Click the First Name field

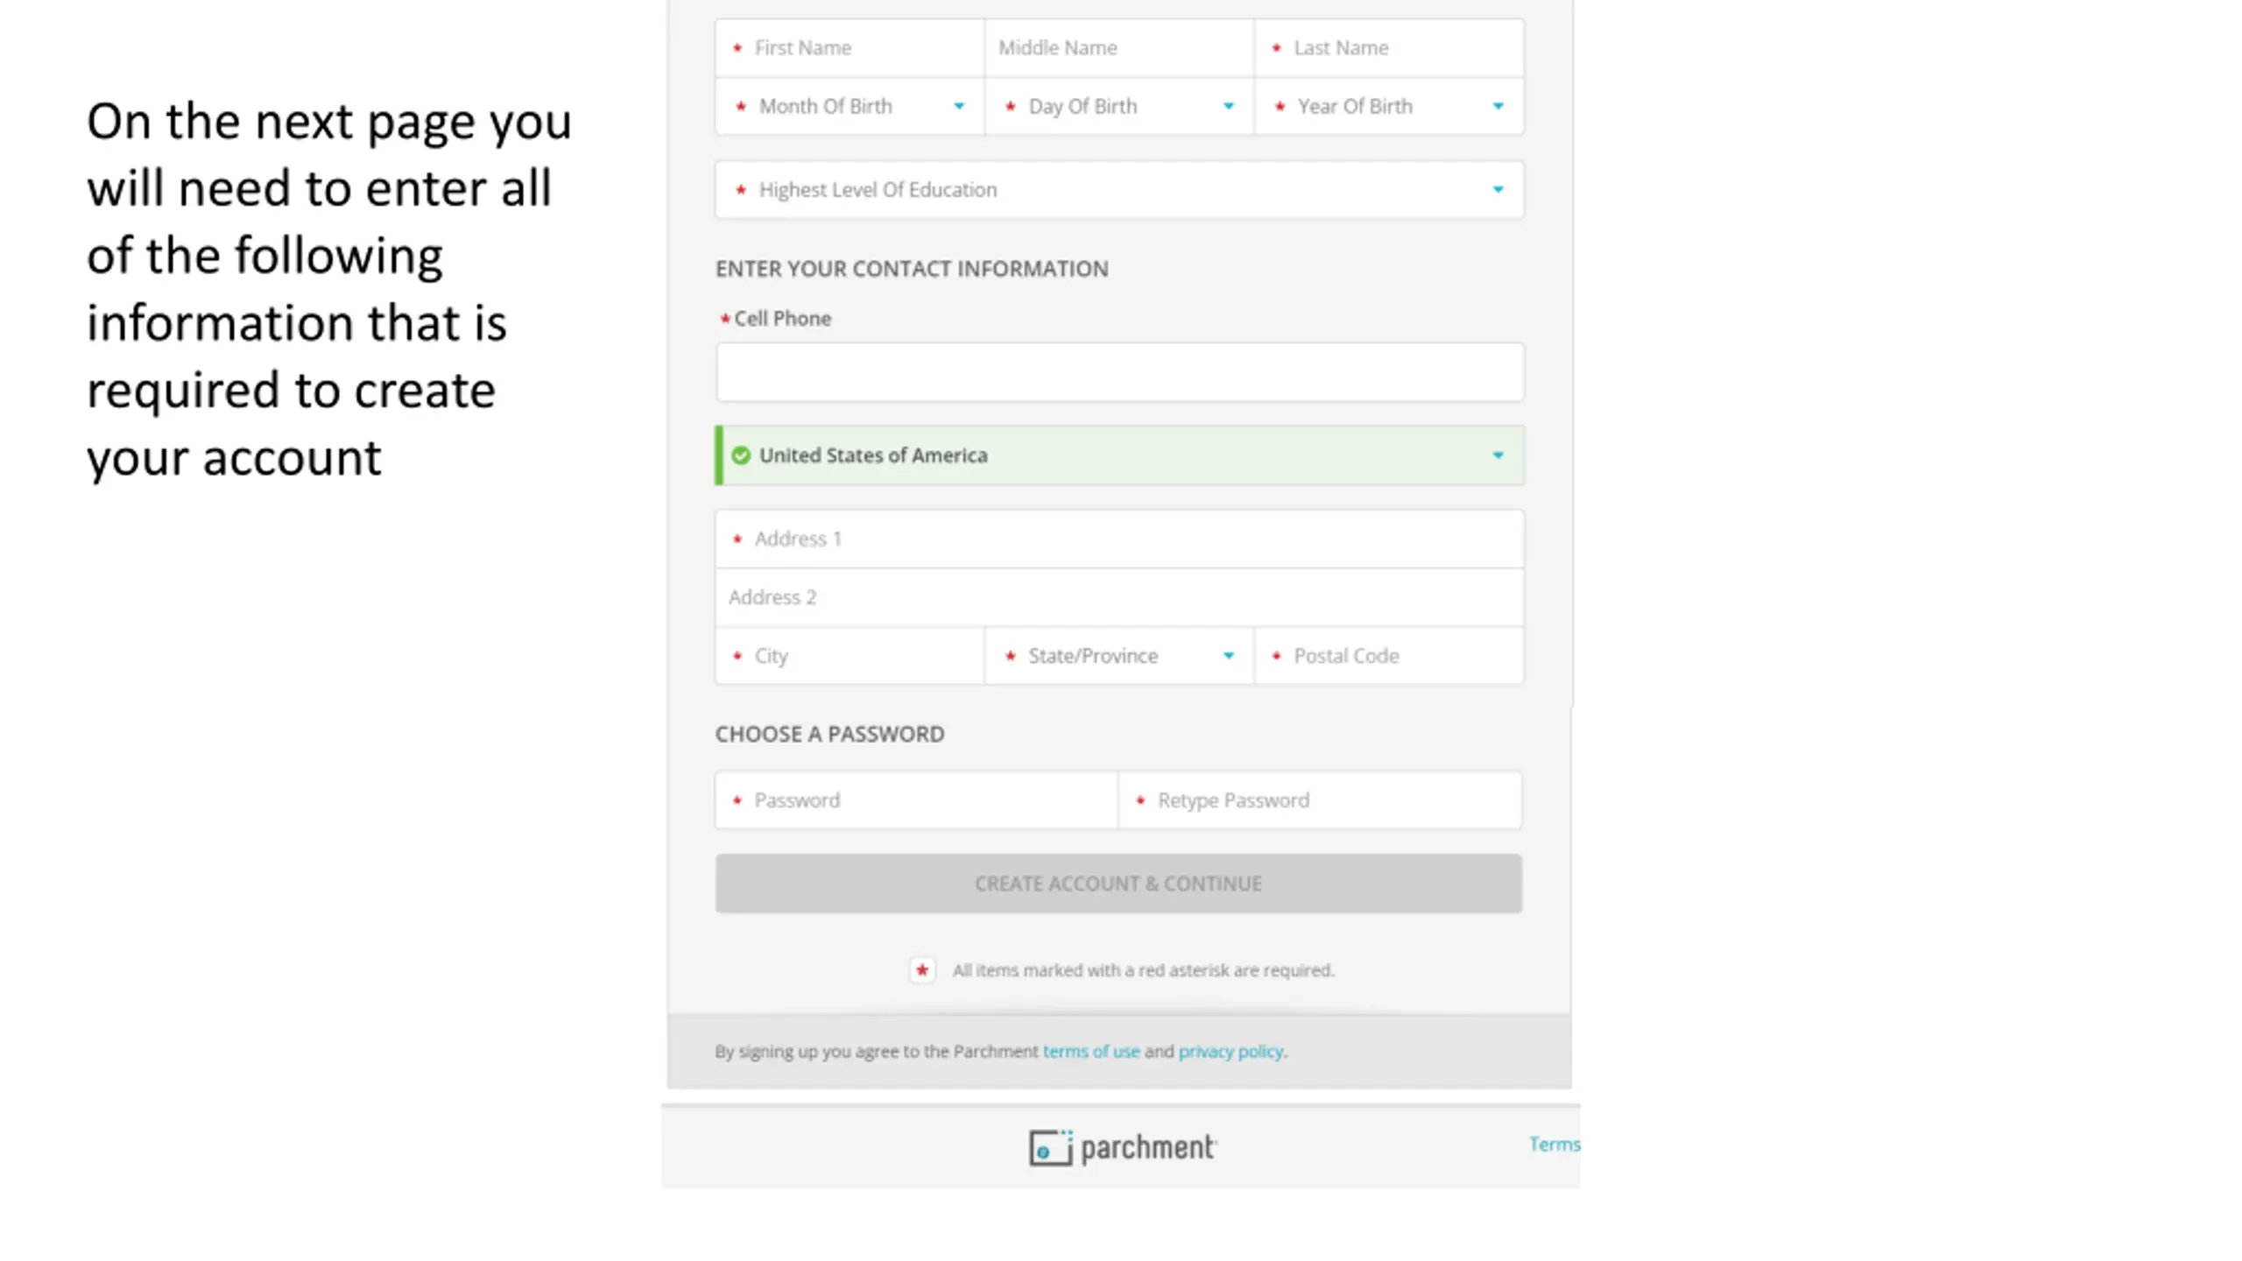[x=850, y=48]
